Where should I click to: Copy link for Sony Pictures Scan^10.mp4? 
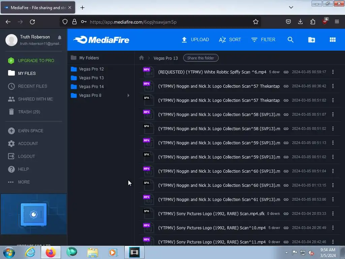point(286,228)
